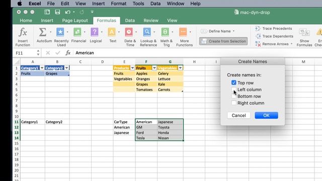Open Date & Time functions

coord(130,37)
